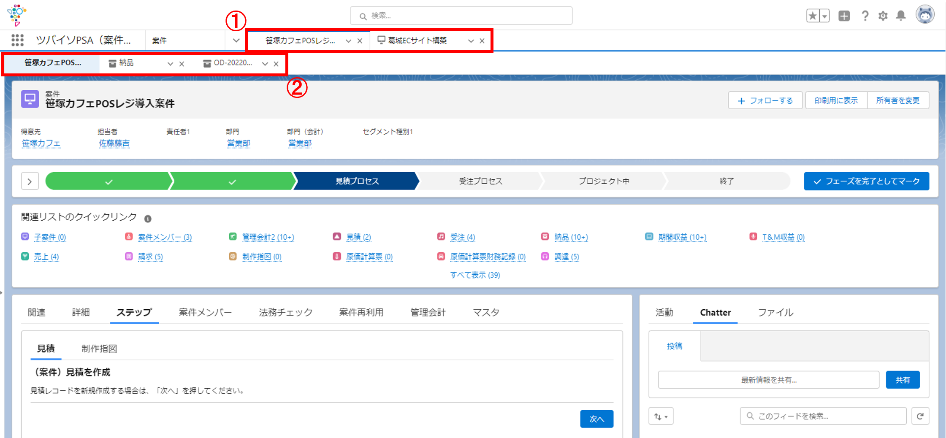Open the feed sort options dropdown
The image size is (946, 438).
[661, 416]
